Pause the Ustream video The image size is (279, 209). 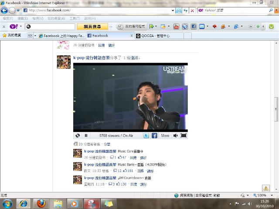[86, 135]
